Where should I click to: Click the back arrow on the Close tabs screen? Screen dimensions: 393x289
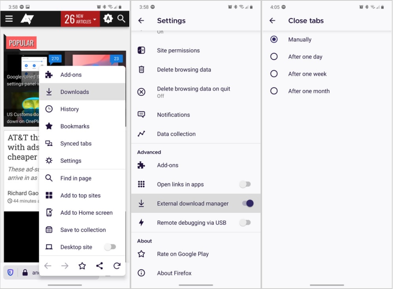click(x=272, y=21)
